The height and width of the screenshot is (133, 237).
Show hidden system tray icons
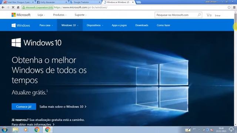click(x=199, y=130)
